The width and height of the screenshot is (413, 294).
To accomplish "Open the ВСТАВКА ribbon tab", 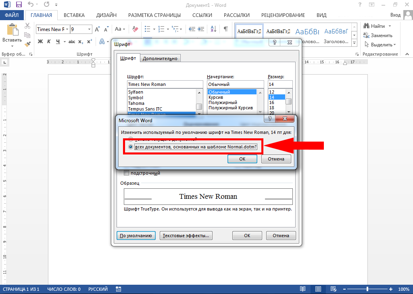I will [x=74, y=15].
